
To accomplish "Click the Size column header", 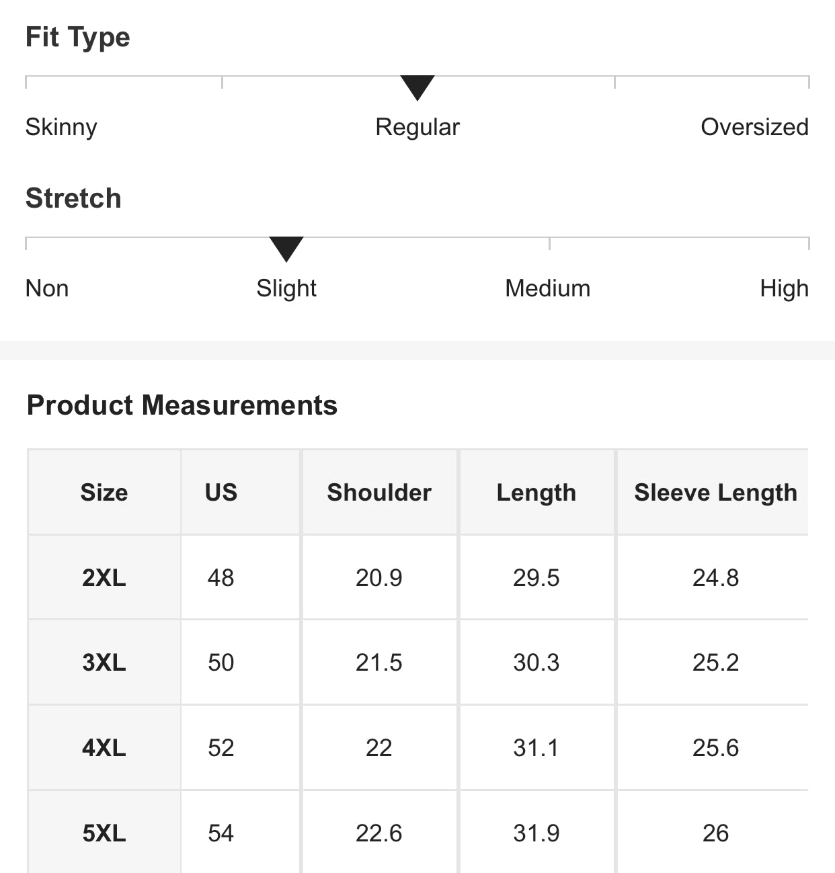I will pos(104,493).
